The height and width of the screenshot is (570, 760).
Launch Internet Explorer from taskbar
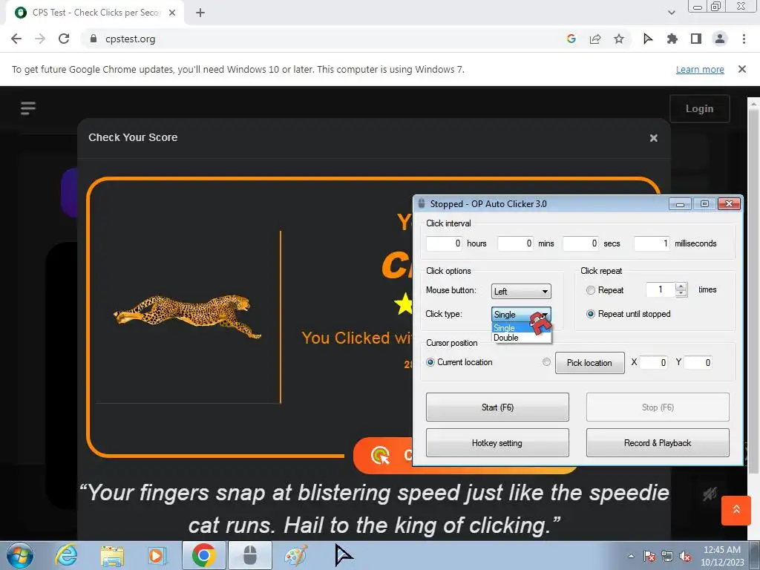(66, 556)
